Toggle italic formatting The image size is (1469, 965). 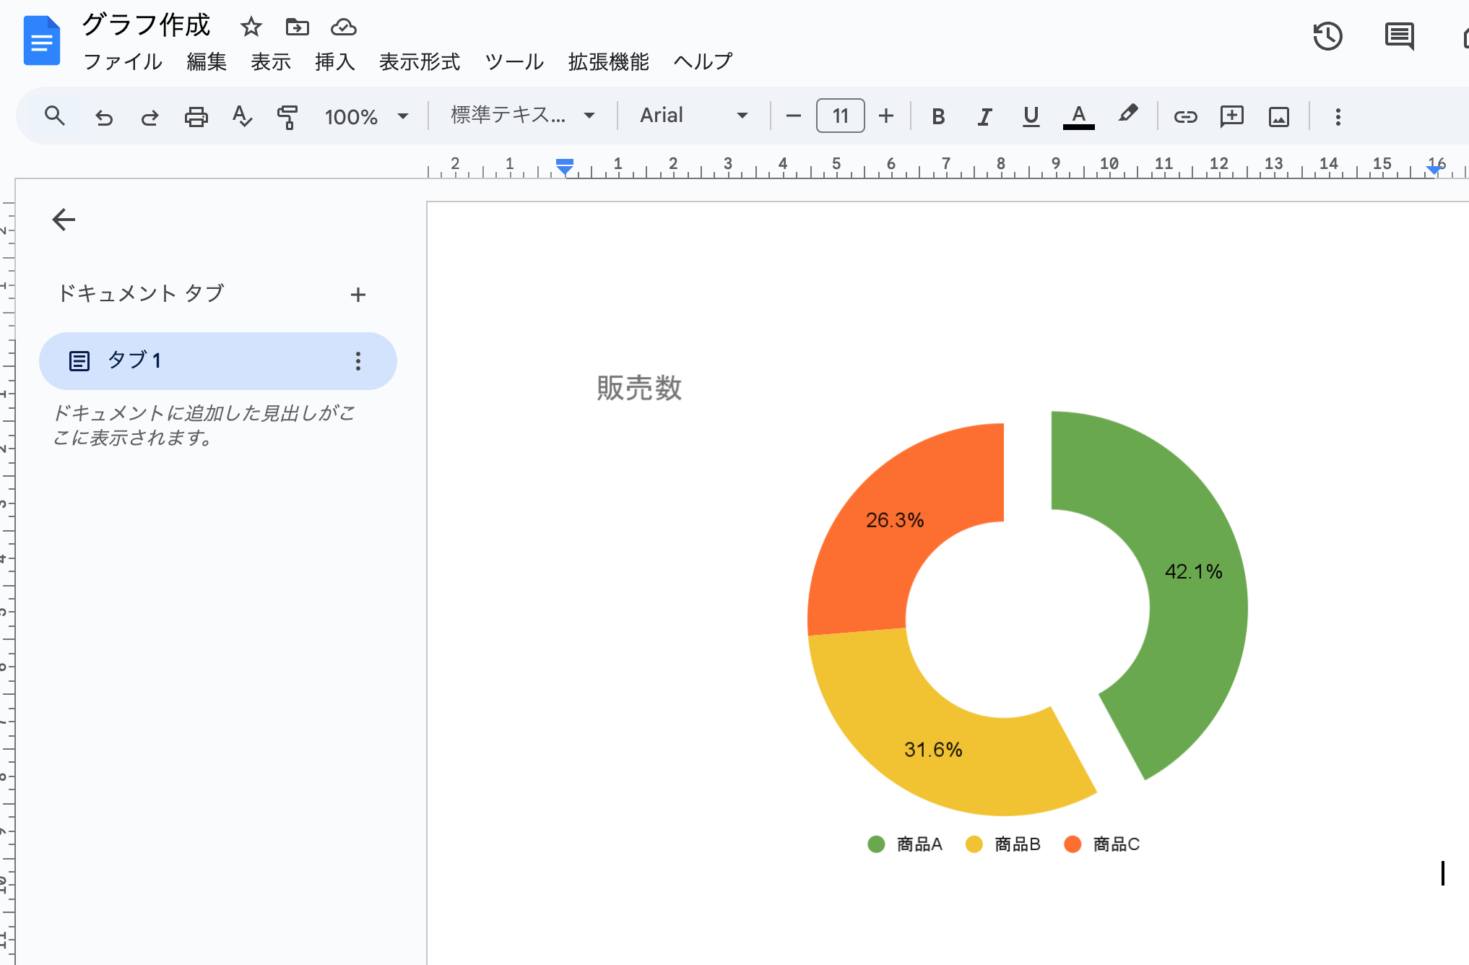click(984, 116)
